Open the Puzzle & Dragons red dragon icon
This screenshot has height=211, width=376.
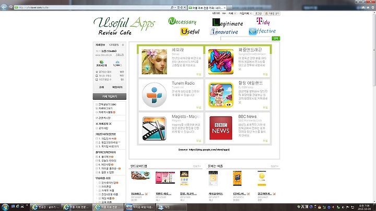coord(220,62)
